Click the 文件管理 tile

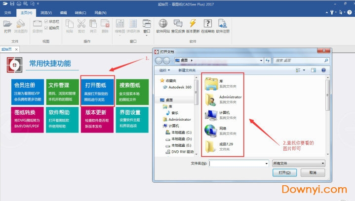(62, 92)
